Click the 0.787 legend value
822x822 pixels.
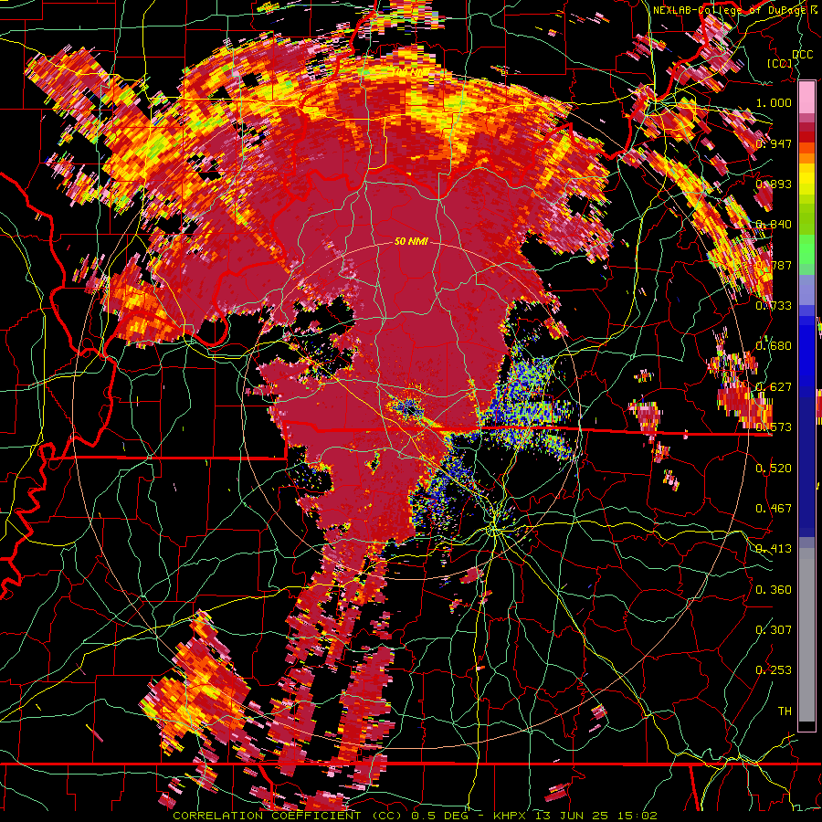(774, 265)
